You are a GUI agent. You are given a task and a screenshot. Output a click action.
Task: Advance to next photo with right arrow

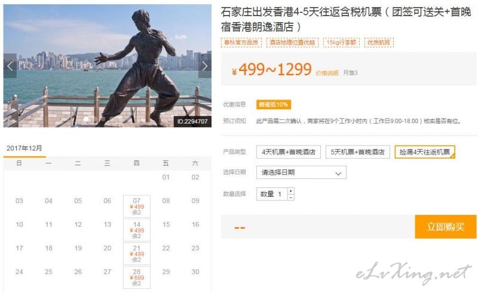tap(205, 66)
